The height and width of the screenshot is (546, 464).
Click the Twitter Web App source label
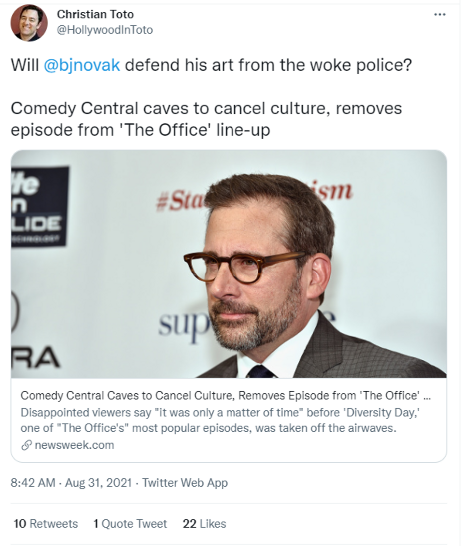[185, 483]
